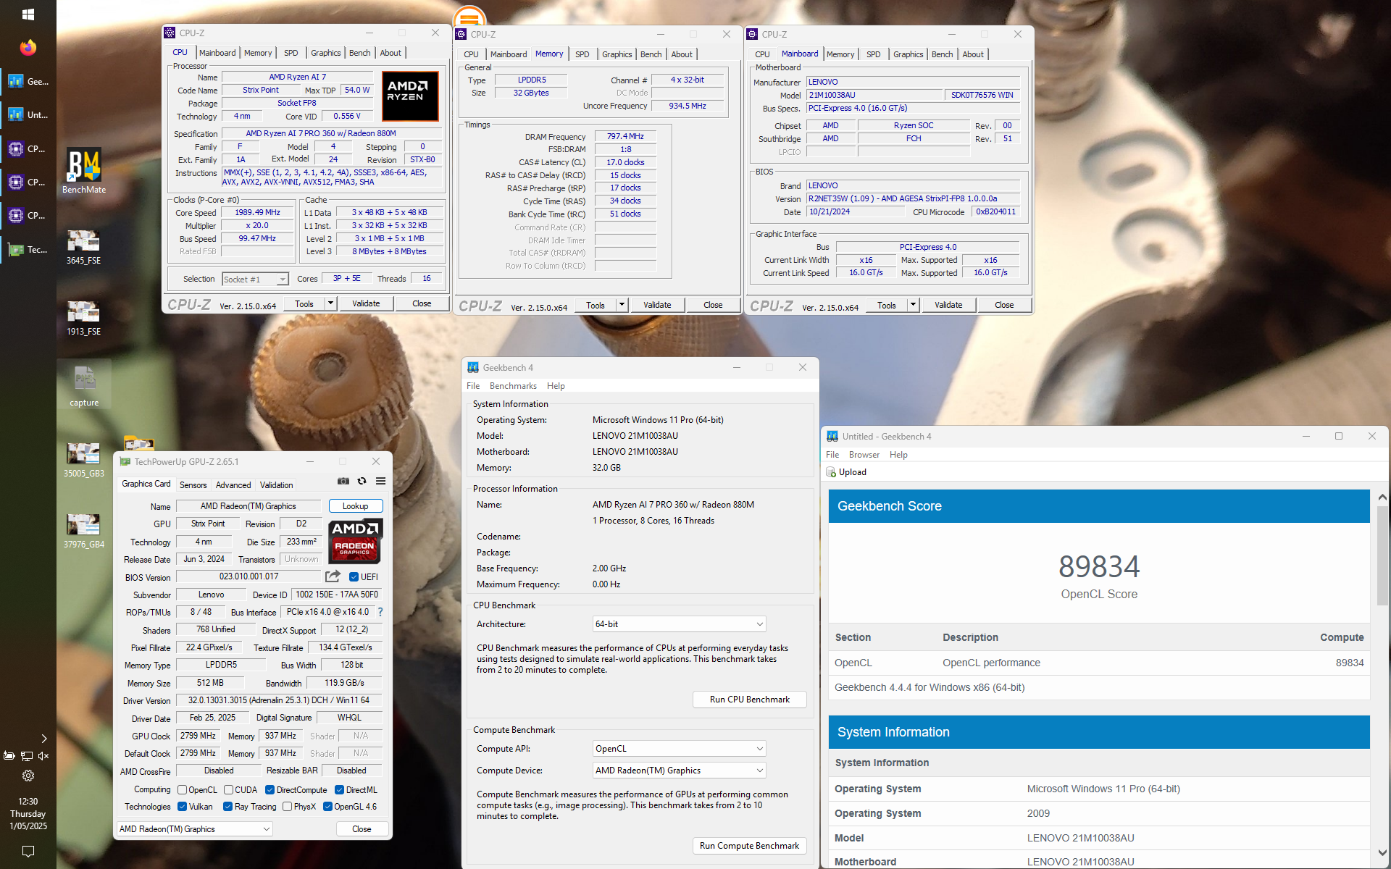Toggle the DirectML checkbox
Image resolution: width=1391 pixels, height=869 pixels.
pyautogui.click(x=339, y=790)
